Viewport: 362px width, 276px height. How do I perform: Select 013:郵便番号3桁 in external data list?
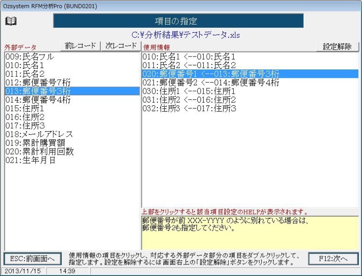point(72,91)
